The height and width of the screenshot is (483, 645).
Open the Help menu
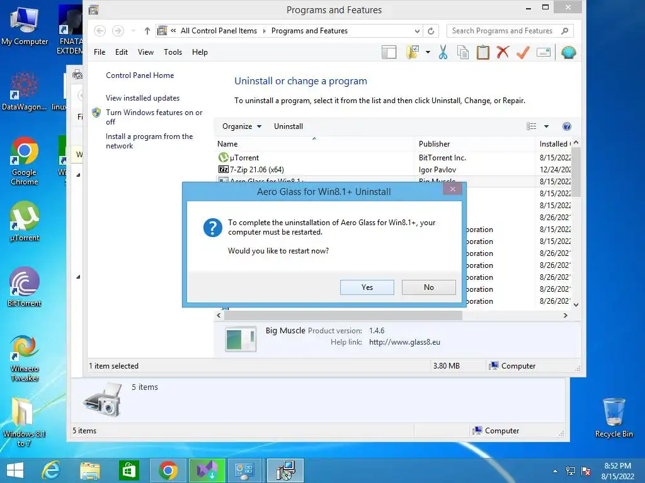coord(200,52)
